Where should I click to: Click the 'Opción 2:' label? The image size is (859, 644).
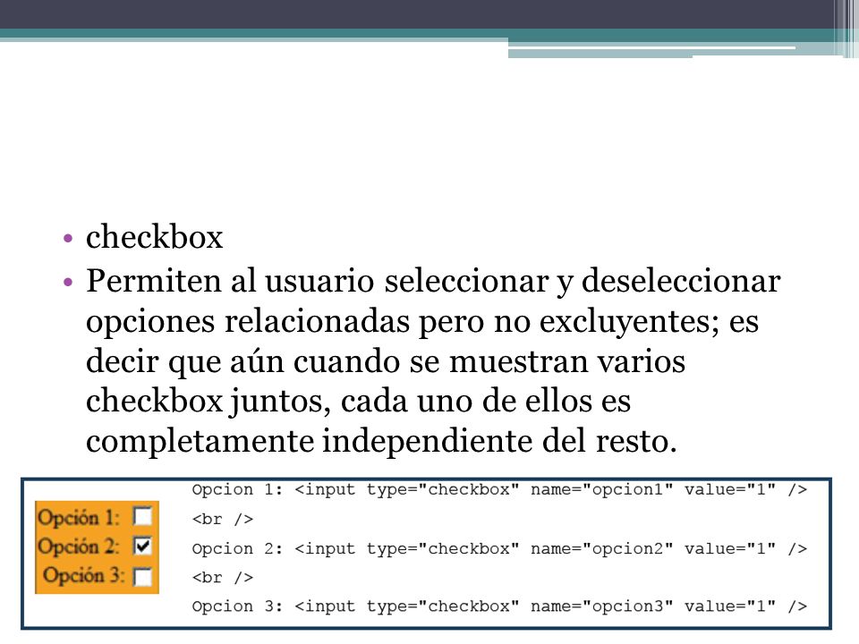point(79,547)
